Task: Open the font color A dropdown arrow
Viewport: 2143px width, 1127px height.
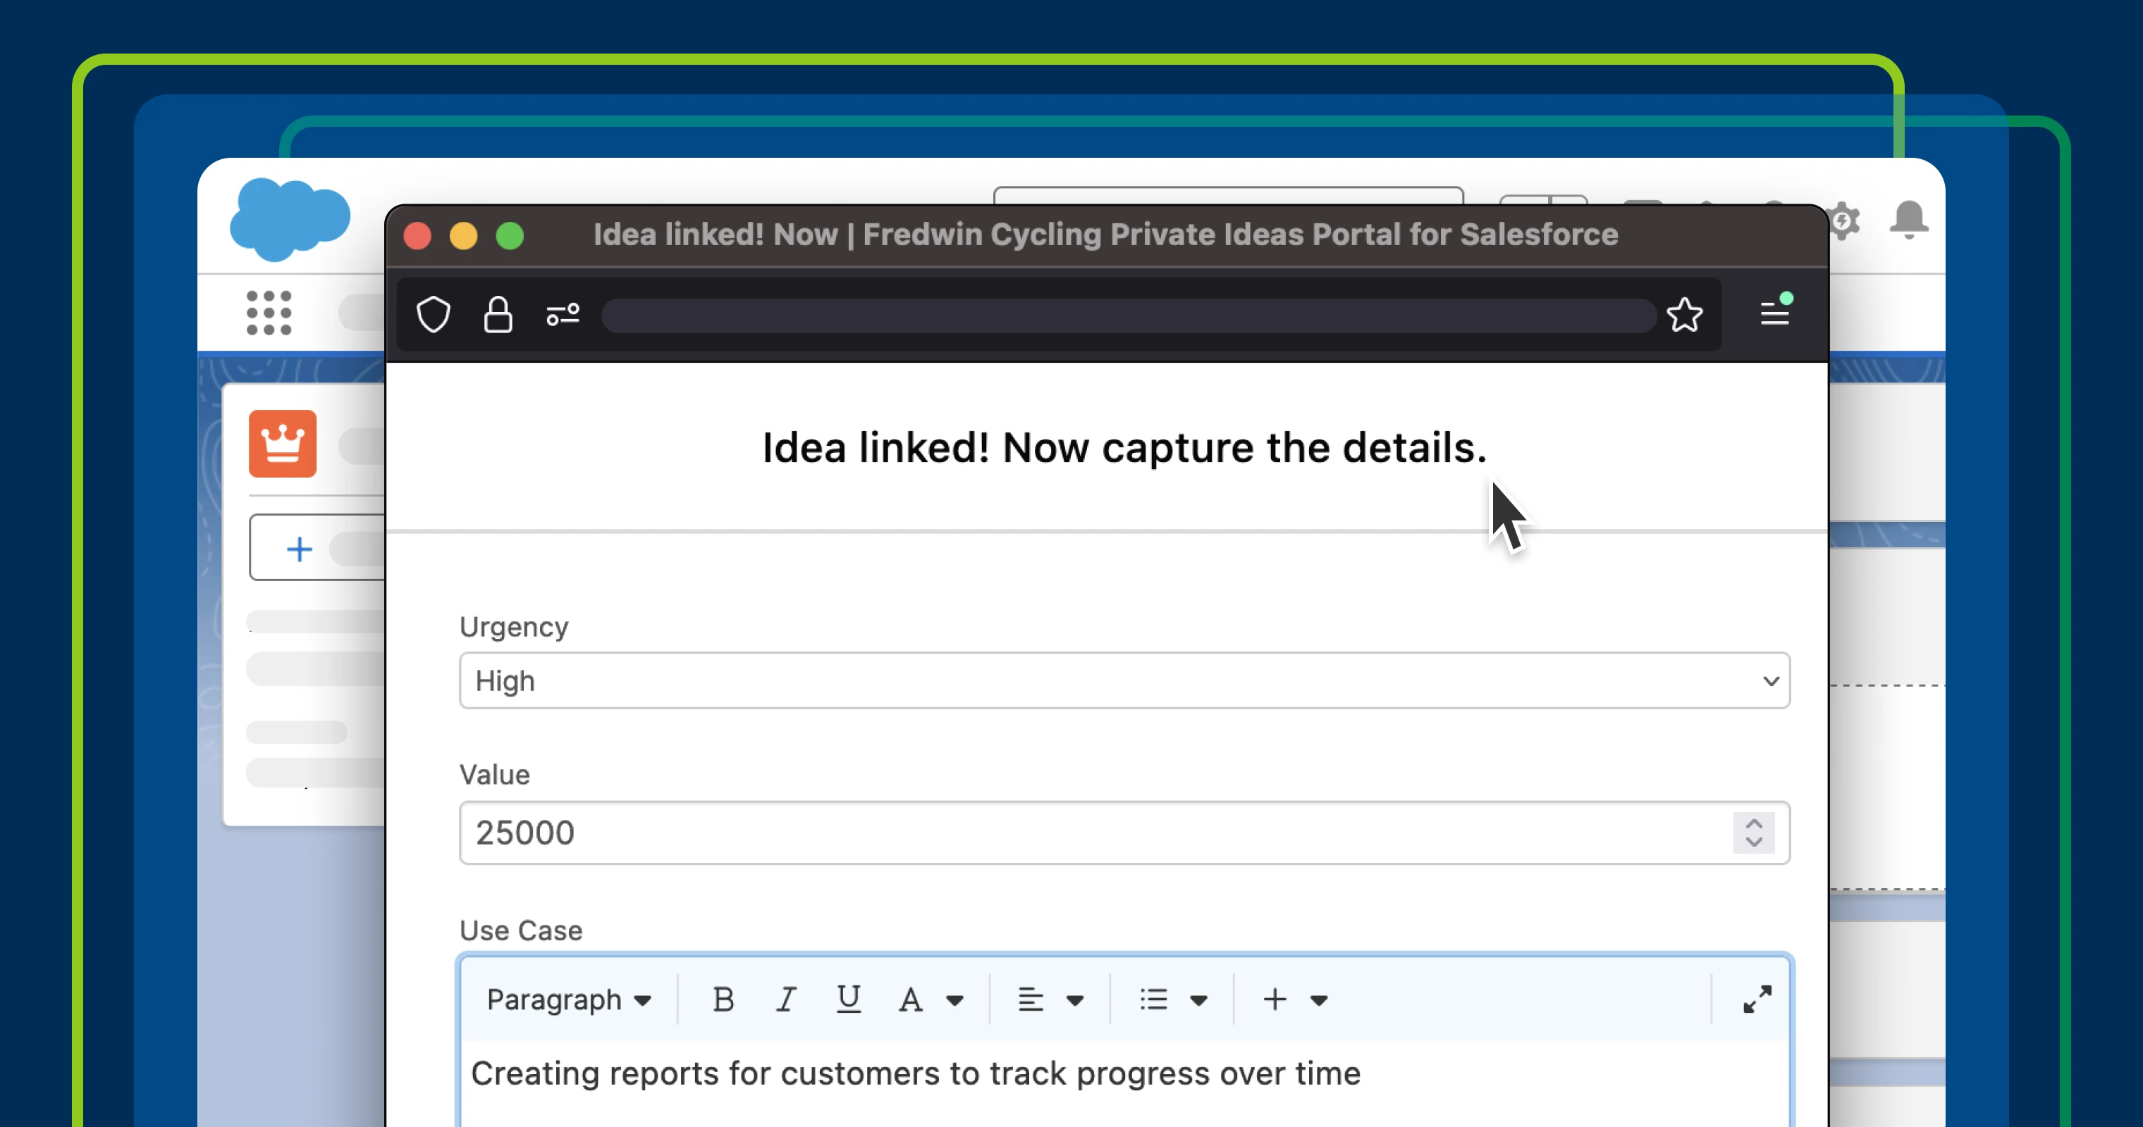Action: point(954,1000)
